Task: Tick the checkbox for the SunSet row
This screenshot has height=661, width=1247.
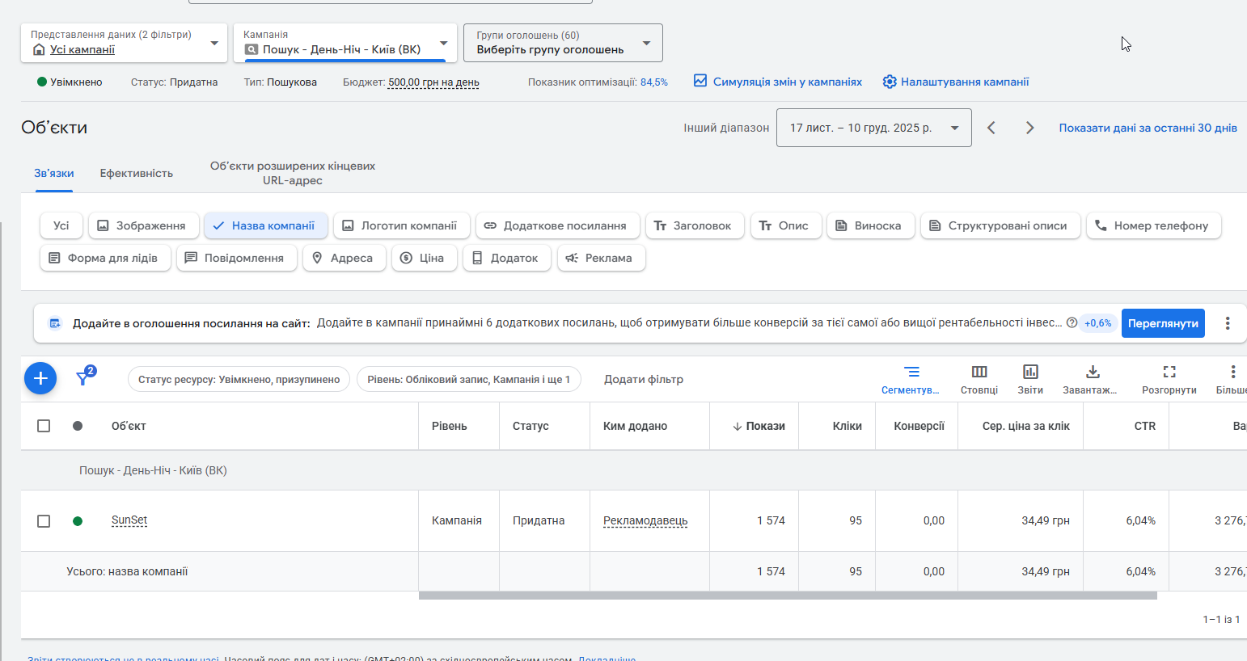Action: point(44,521)
